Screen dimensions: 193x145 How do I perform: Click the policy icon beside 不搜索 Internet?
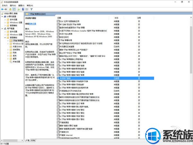pyautogui.click(x=58, y=135)
